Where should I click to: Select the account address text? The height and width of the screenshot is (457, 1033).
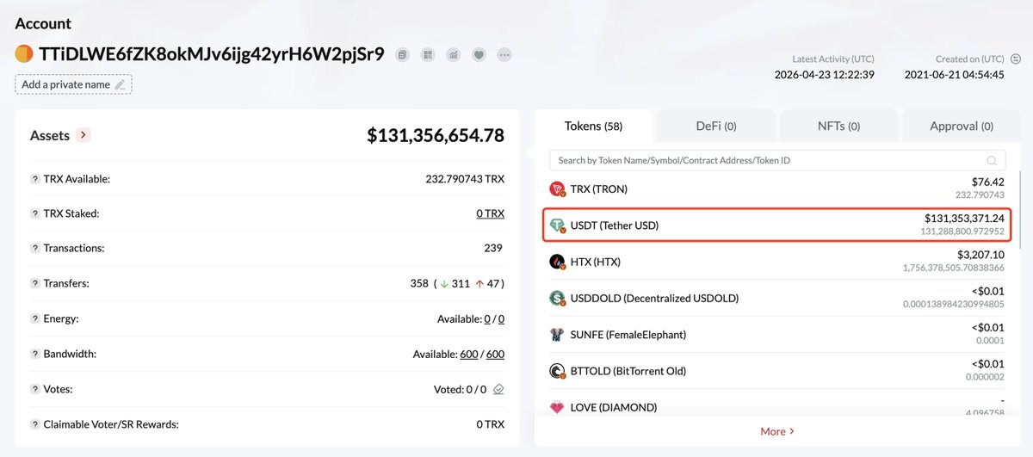[212, 54]
